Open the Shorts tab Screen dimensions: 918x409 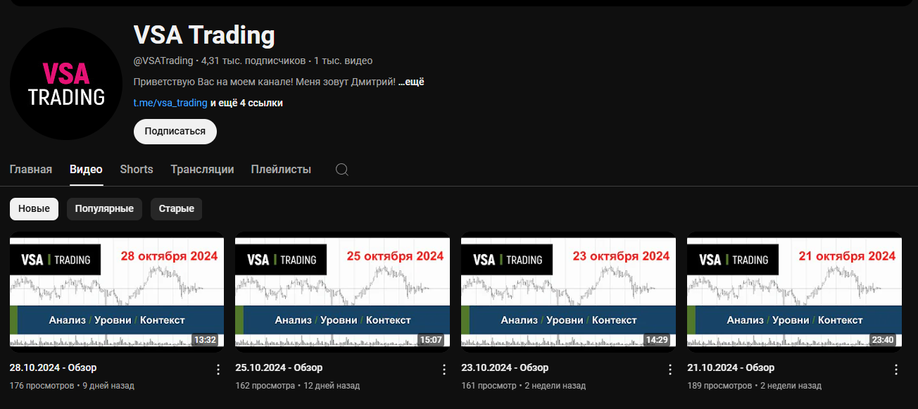137,170
